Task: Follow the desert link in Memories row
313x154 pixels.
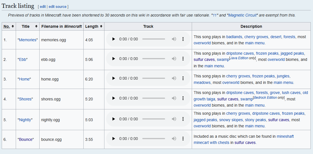Action: click(x=276, y=37)
